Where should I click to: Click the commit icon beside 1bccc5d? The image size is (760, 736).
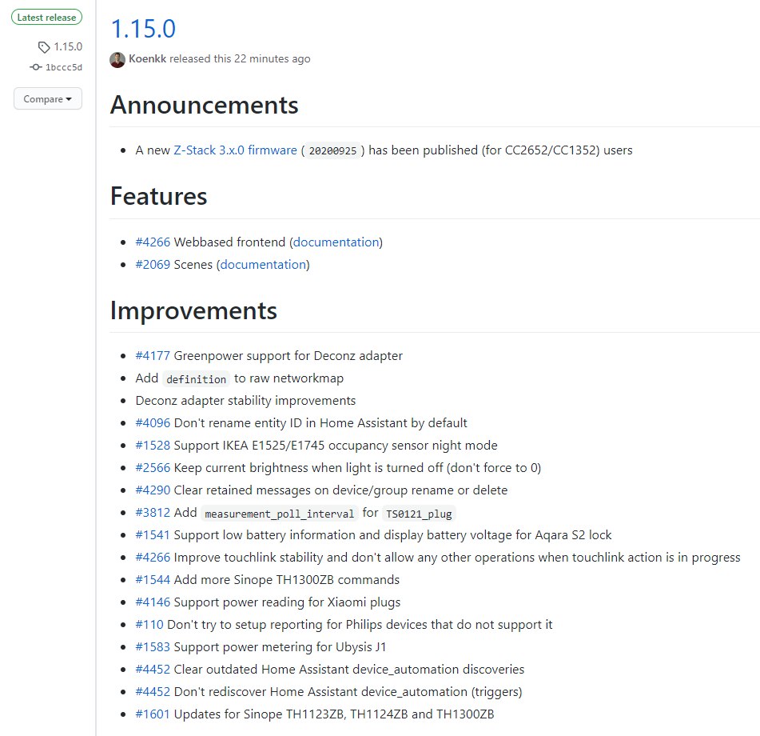[x=36, y=67]
